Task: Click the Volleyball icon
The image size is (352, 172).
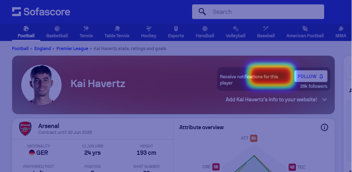Action: pyautogui.click(x=235, y=29)
